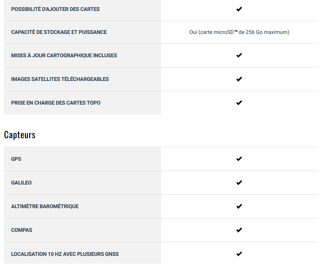This screenshot has width=328, height=264.
Task: Click the checkmark for Images satellites téléchargeables
Action: click(x=239, y=79)
